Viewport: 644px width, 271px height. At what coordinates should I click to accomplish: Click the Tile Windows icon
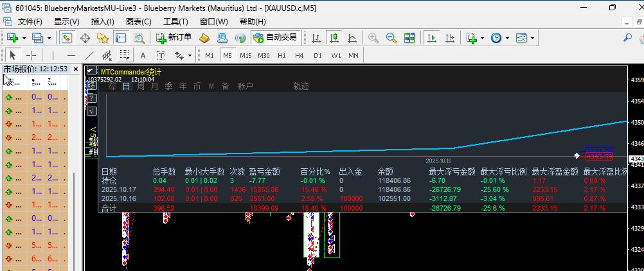(409, 38)
